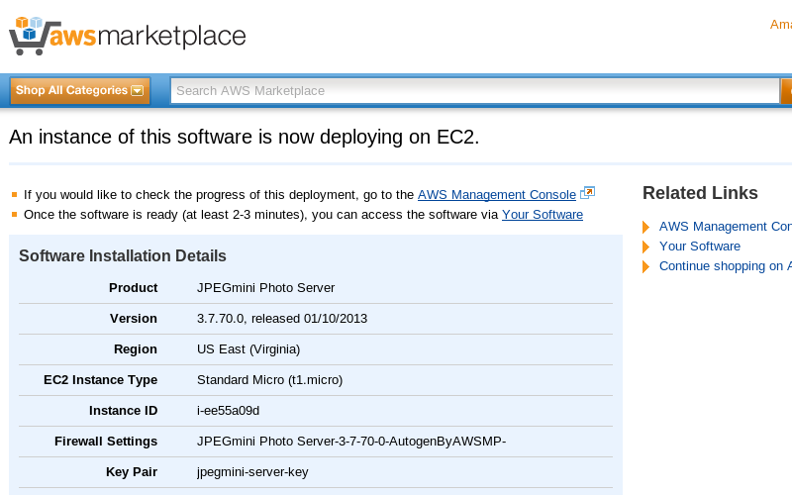Click the Product row label
The height and width of the screenshot is (495, 792).
click(x=134, y=288)
